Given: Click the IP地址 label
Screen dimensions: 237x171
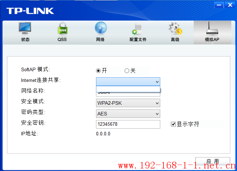Looking at the screenshot, I should 30,134.
